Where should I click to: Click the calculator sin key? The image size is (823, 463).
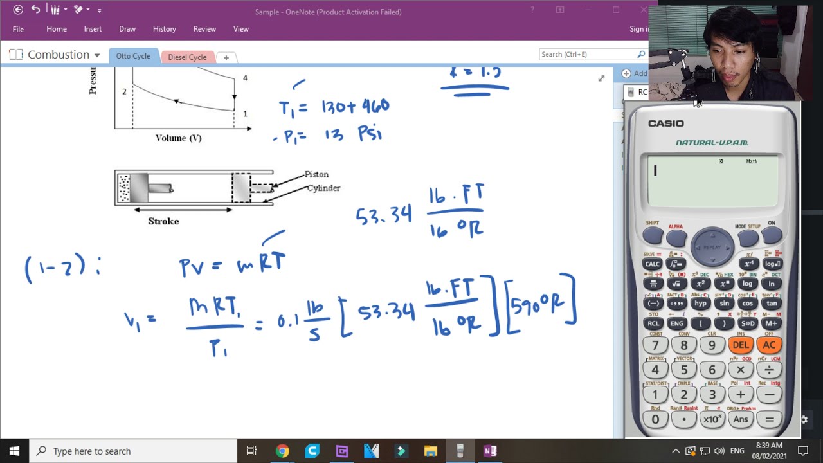coord(724,304)
